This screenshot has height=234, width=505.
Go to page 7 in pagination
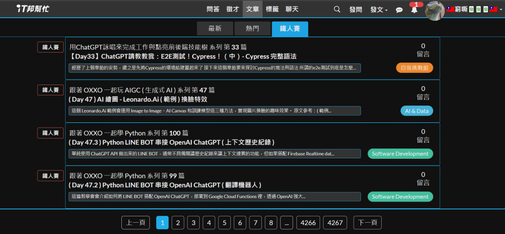255,223
